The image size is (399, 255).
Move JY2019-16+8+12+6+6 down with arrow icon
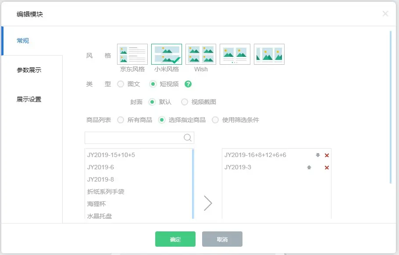coord(318,155)
